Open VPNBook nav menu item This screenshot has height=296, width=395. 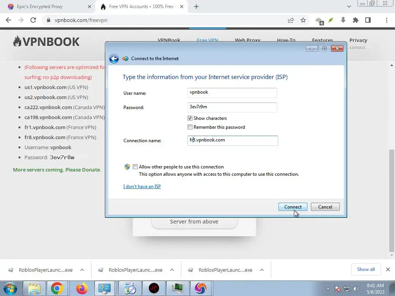pyautogui.click(x=169, y=40)
